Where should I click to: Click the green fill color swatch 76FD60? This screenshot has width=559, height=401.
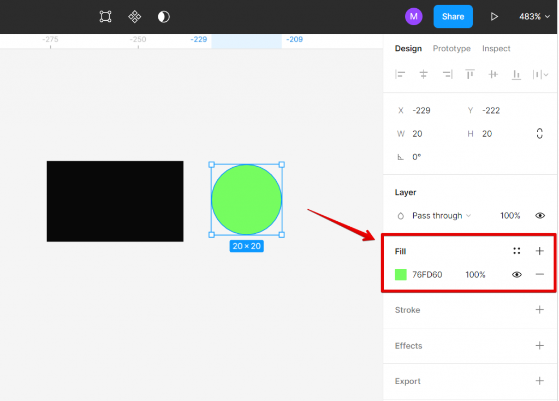400,274
